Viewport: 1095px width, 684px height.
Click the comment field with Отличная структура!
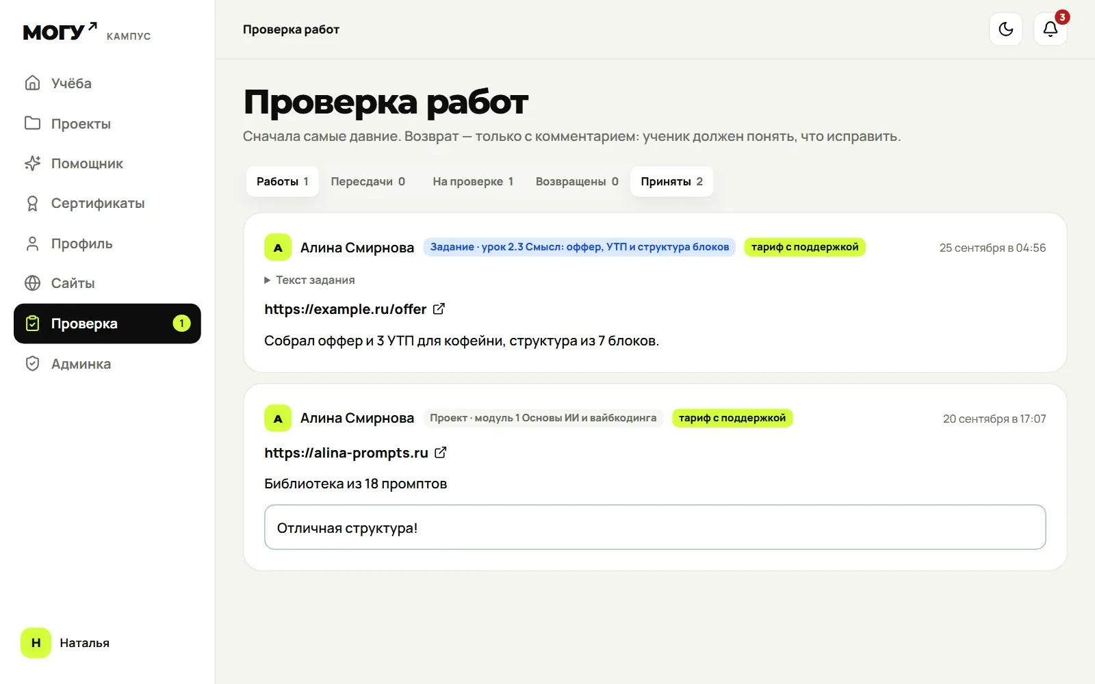(x=655, y=527)
